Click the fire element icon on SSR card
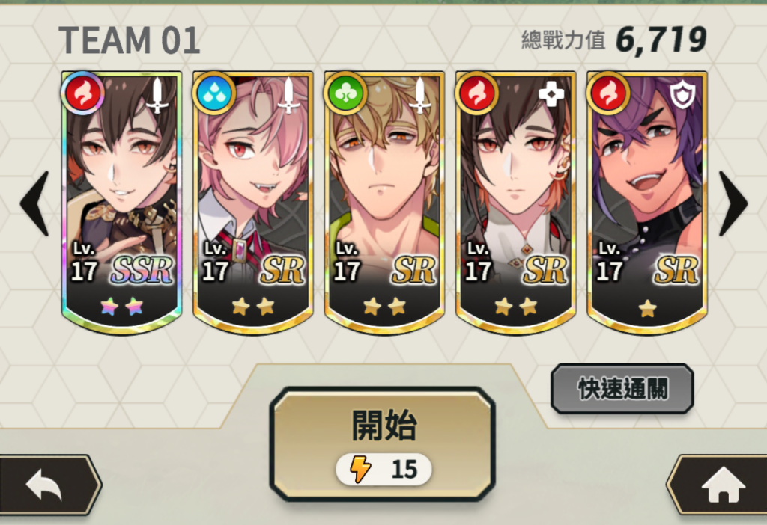This screenshot has height=525, width=767. (82, 93)
